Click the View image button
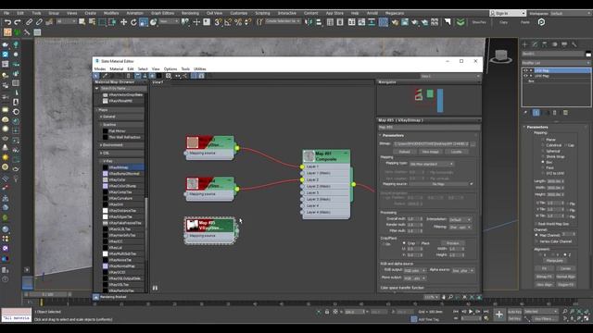Viewport: 593px width, 333px height. click(430, 152)
